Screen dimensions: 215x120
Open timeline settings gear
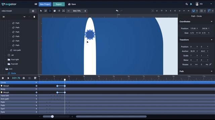point(24,78)
